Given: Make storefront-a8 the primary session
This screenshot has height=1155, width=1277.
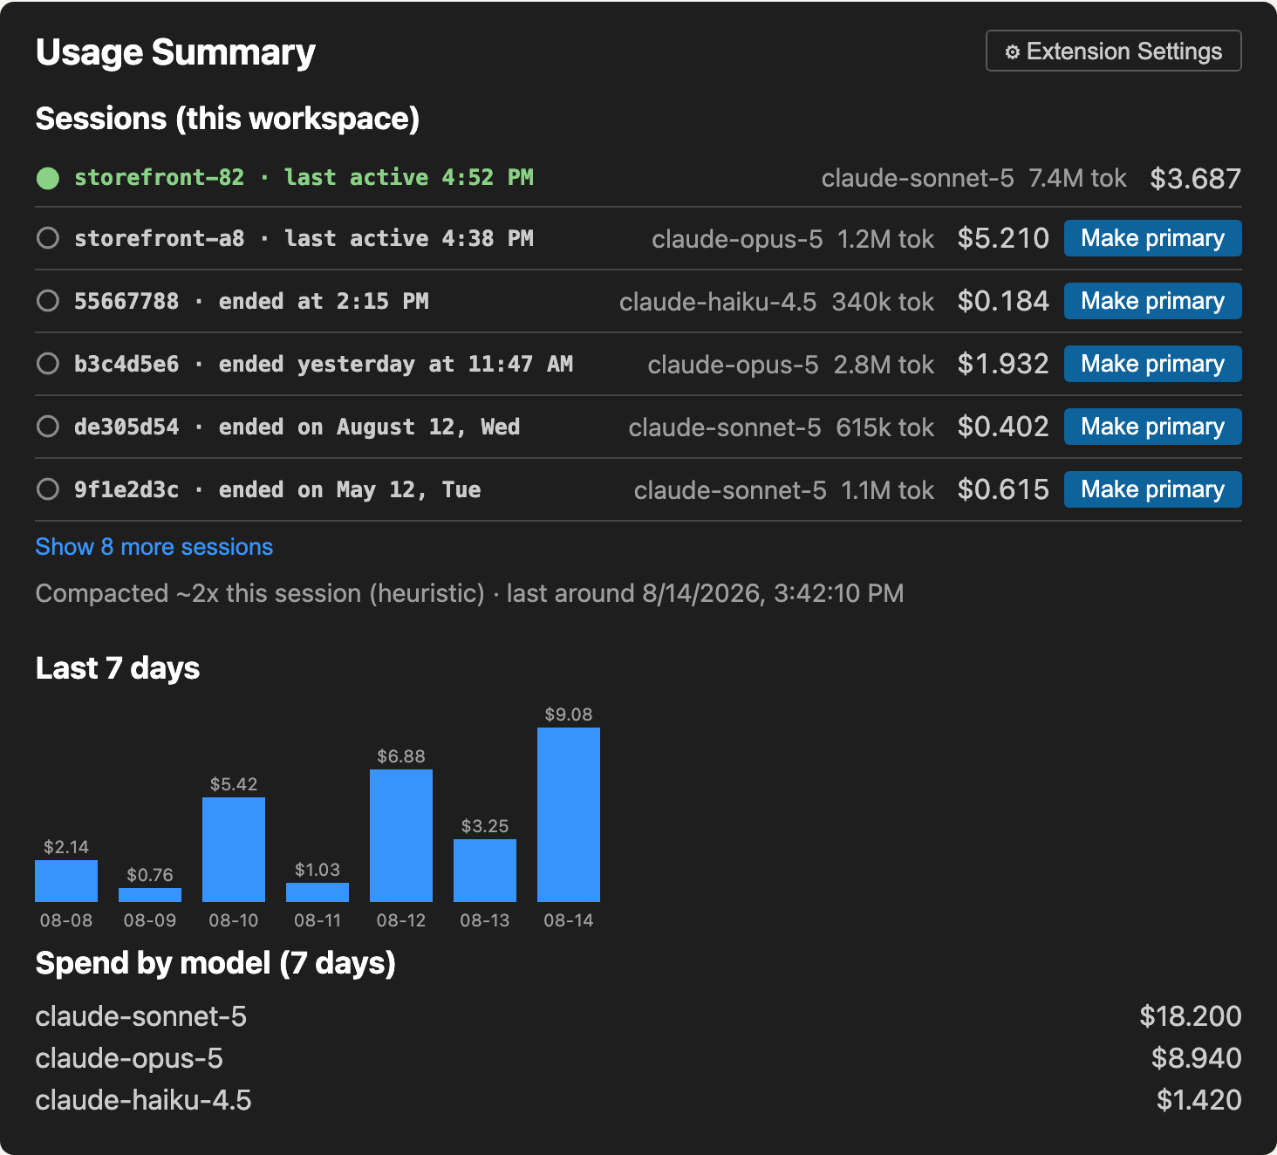Looking at the screenshot, I should [x=1152, y=238].
